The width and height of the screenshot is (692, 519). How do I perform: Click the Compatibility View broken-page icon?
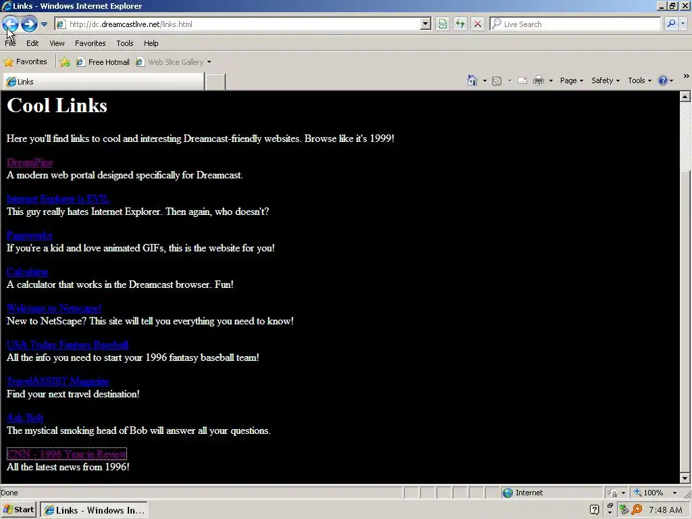[443, 24]
